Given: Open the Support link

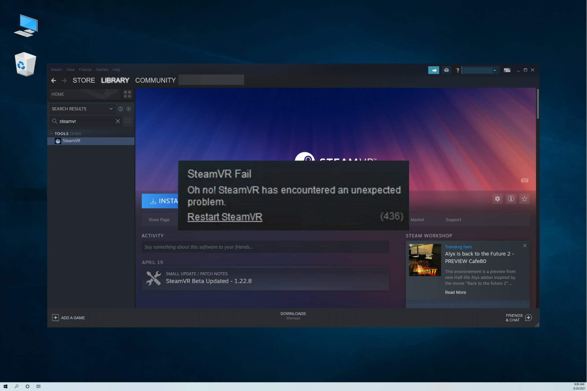Looking at the screenshot, I should [453, 220].
